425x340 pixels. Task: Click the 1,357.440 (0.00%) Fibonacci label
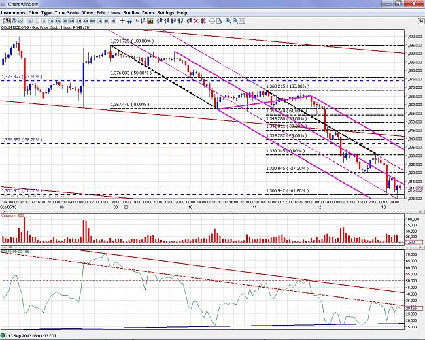[x=130, y=105]
